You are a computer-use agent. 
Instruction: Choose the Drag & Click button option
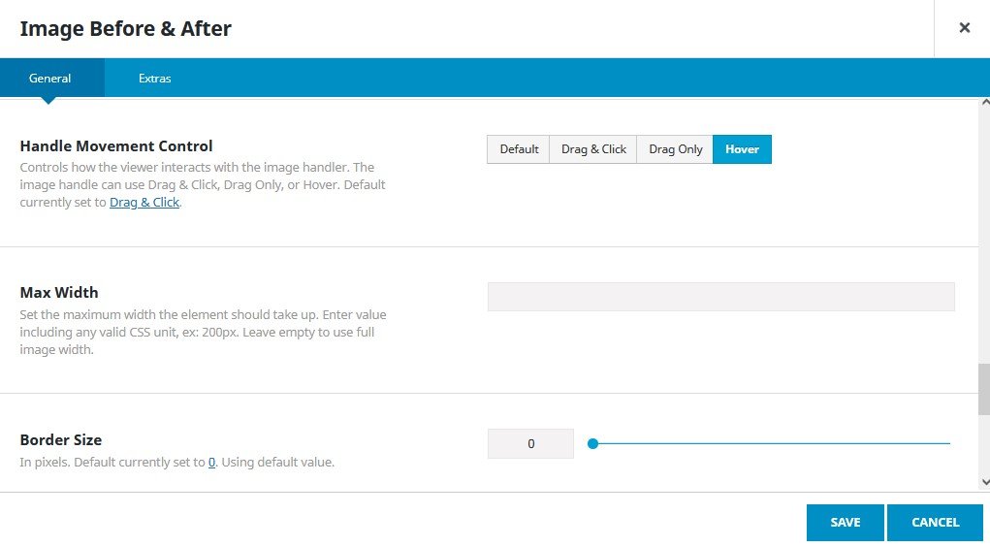pyautogui.click(x=593, y=149)
